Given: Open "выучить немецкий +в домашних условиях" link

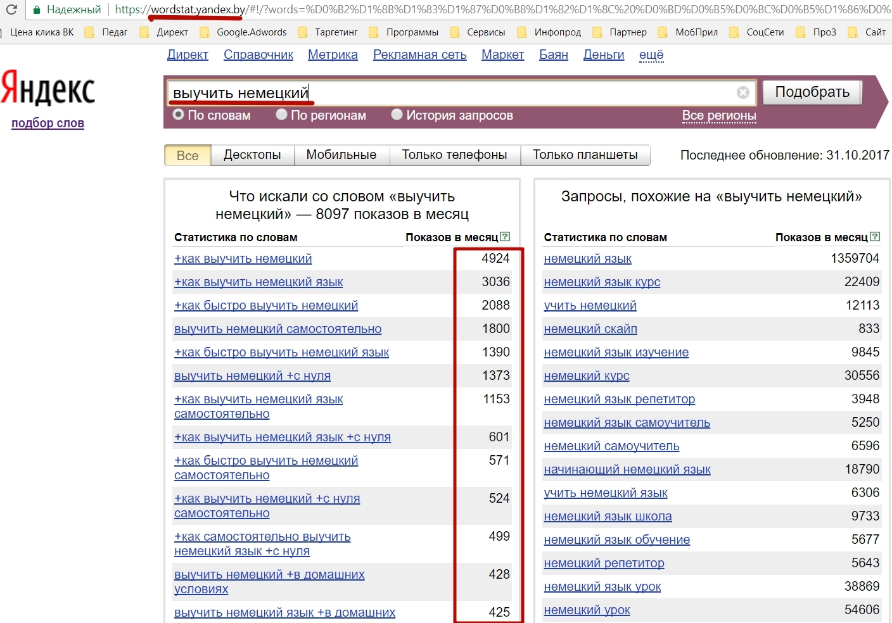Looking at the screenshot, I should click(269, 581).
